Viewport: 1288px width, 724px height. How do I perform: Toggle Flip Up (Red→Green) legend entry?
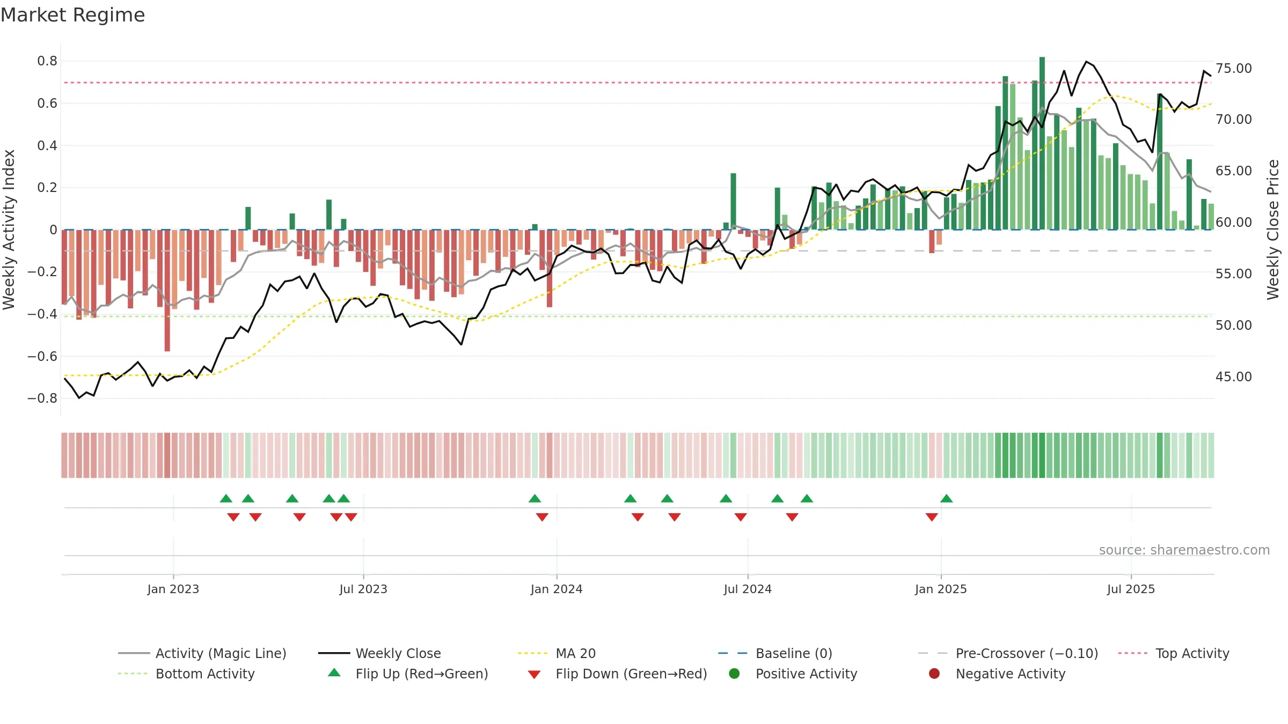pyautogui.click(x=408, y=674)
